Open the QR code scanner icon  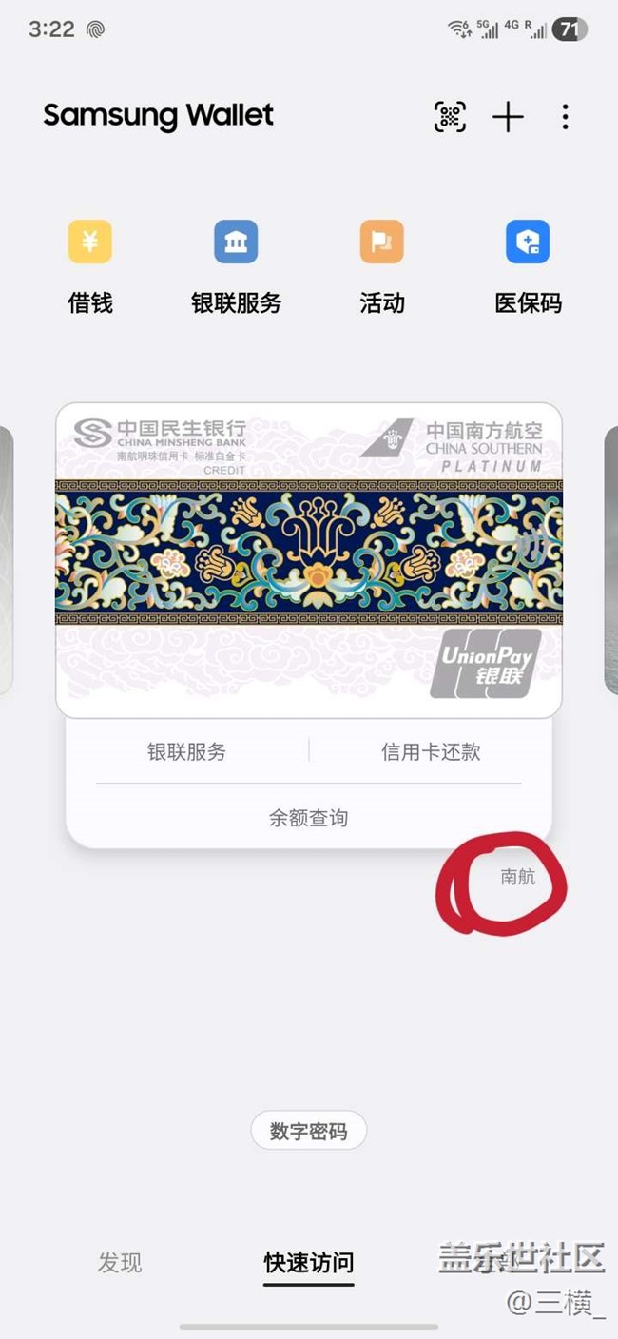(x=451, y=116)
